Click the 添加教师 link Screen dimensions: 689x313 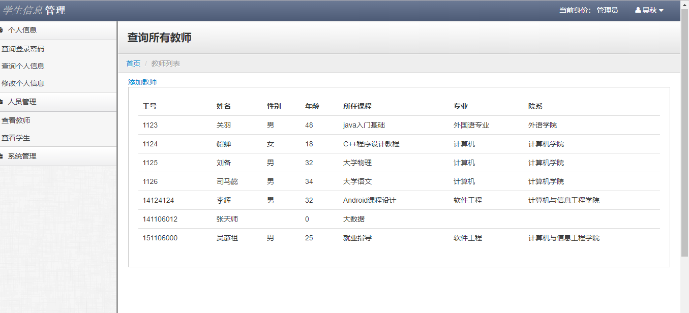[x=142, y=82]
